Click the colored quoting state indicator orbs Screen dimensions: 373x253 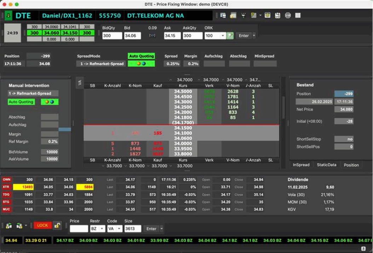point(141,64)
